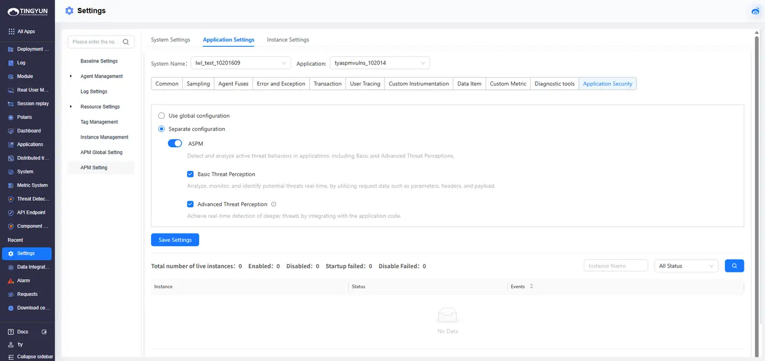The width and height of the screenshot is (765, 361).
Task: Click the Alarm icon in sidebar
Action: 11,281
